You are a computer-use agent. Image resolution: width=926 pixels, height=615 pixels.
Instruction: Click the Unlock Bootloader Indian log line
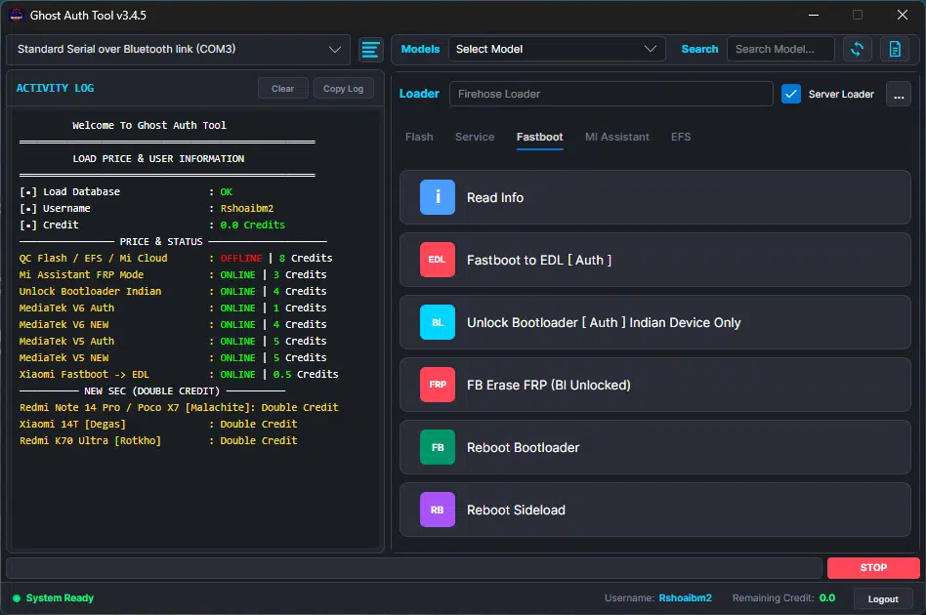[x=173, y=291]
